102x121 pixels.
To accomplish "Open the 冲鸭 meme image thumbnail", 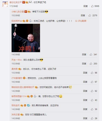I will [26, 38].
